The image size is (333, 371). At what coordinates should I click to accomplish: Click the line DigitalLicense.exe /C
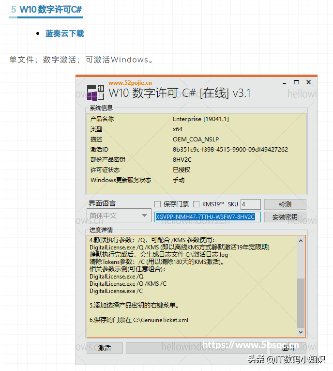click(116, 291)
